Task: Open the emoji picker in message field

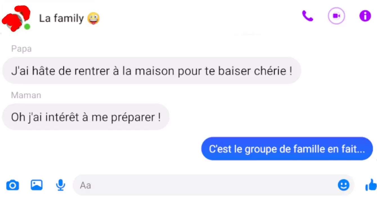Action: (x=344, y=185)
